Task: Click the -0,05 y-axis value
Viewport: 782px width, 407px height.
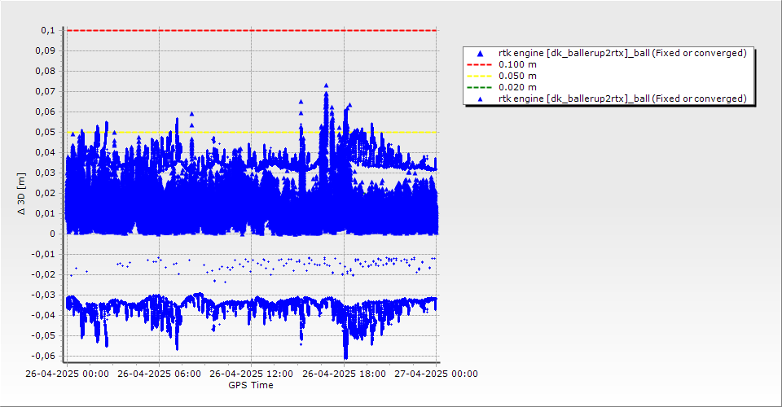Action: coord(43,335)
